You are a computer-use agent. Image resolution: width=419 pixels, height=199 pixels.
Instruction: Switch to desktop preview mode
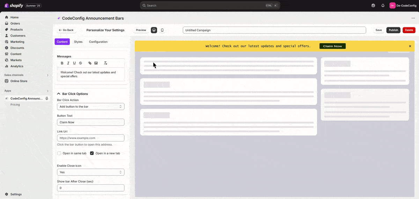(154, 30)
